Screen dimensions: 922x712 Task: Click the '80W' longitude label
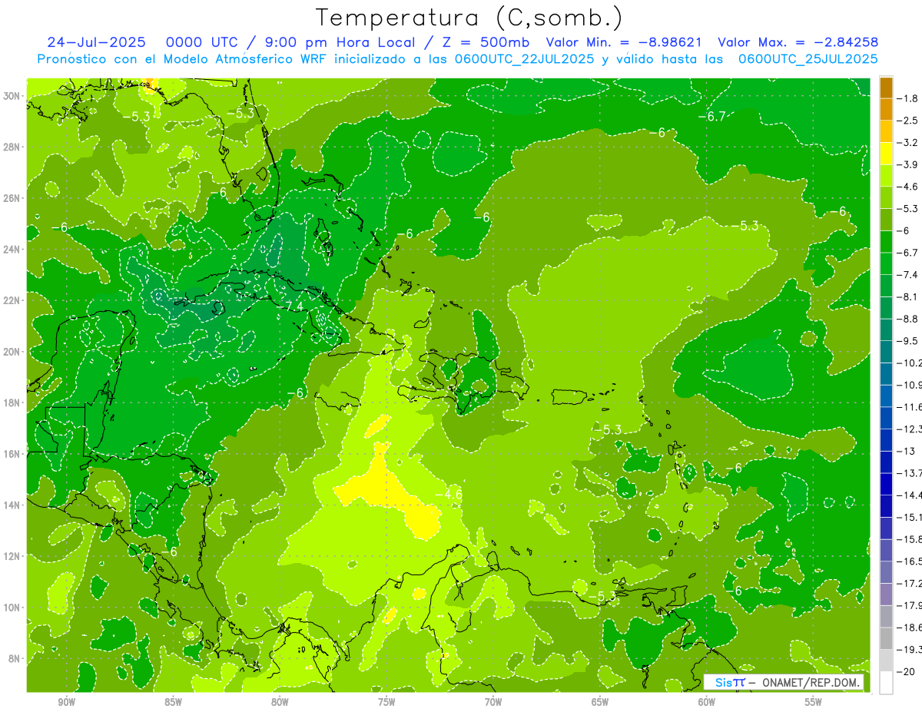point(280,702)
